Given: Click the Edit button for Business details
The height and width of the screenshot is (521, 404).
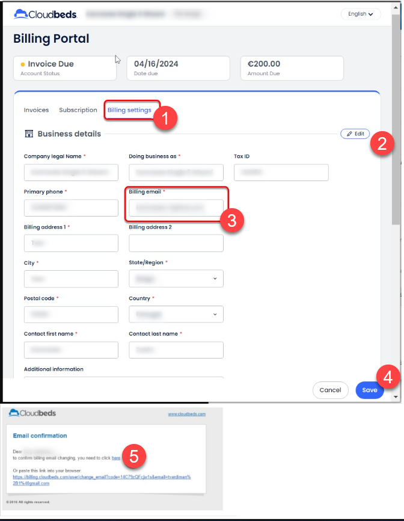Looking at the screenshot, I should [x=355, y=134].
